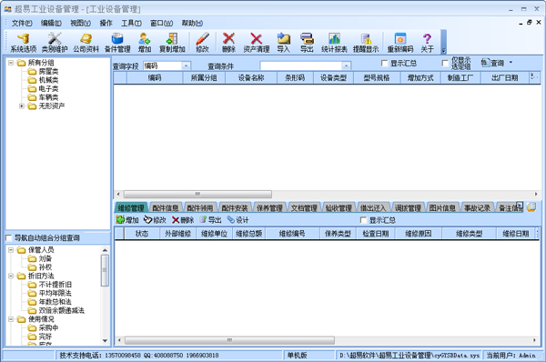Click 导出 in the maintenance sub-toolbar
This screenshot has width=546, height=362.
[210, 219]
